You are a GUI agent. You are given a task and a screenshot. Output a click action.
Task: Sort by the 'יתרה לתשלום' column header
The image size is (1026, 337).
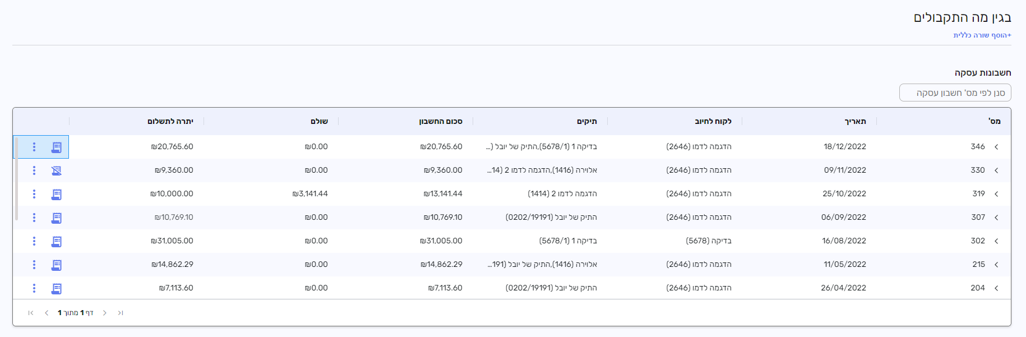[x=170, y=121]
